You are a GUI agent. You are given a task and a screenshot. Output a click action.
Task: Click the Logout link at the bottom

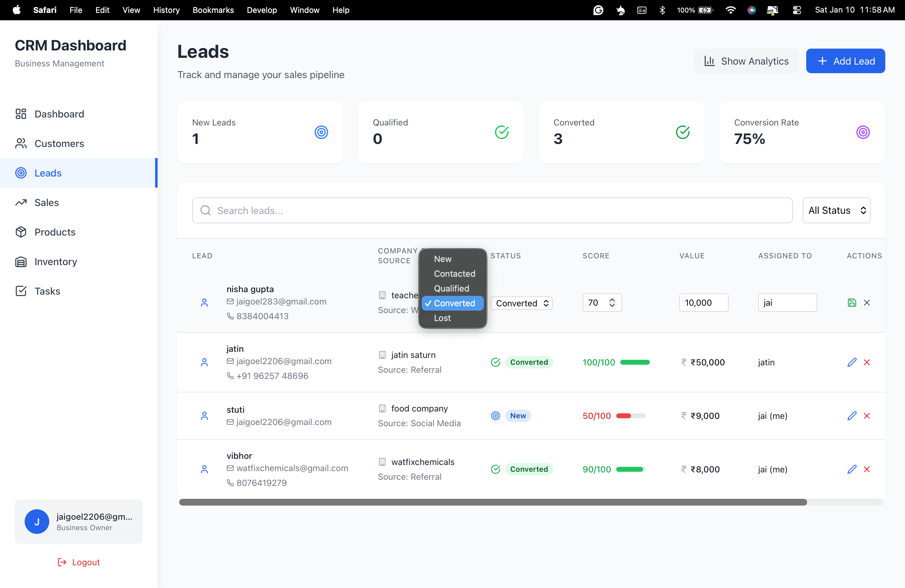tap(78, 562)
